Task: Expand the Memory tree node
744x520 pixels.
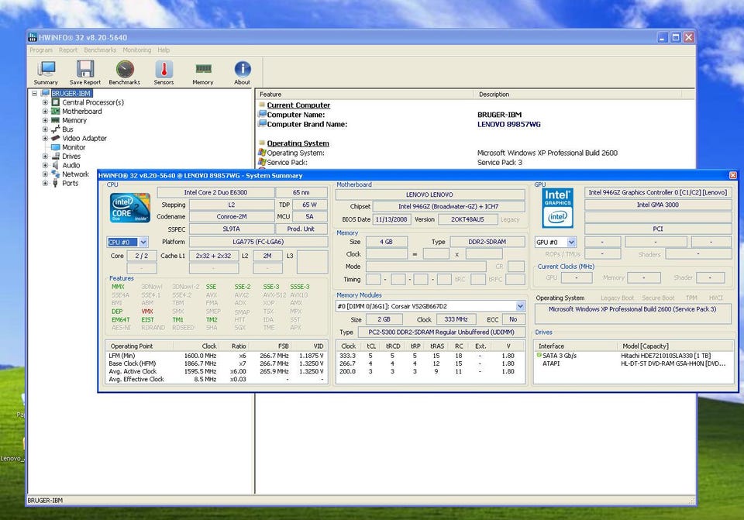Action: point(45,121)
